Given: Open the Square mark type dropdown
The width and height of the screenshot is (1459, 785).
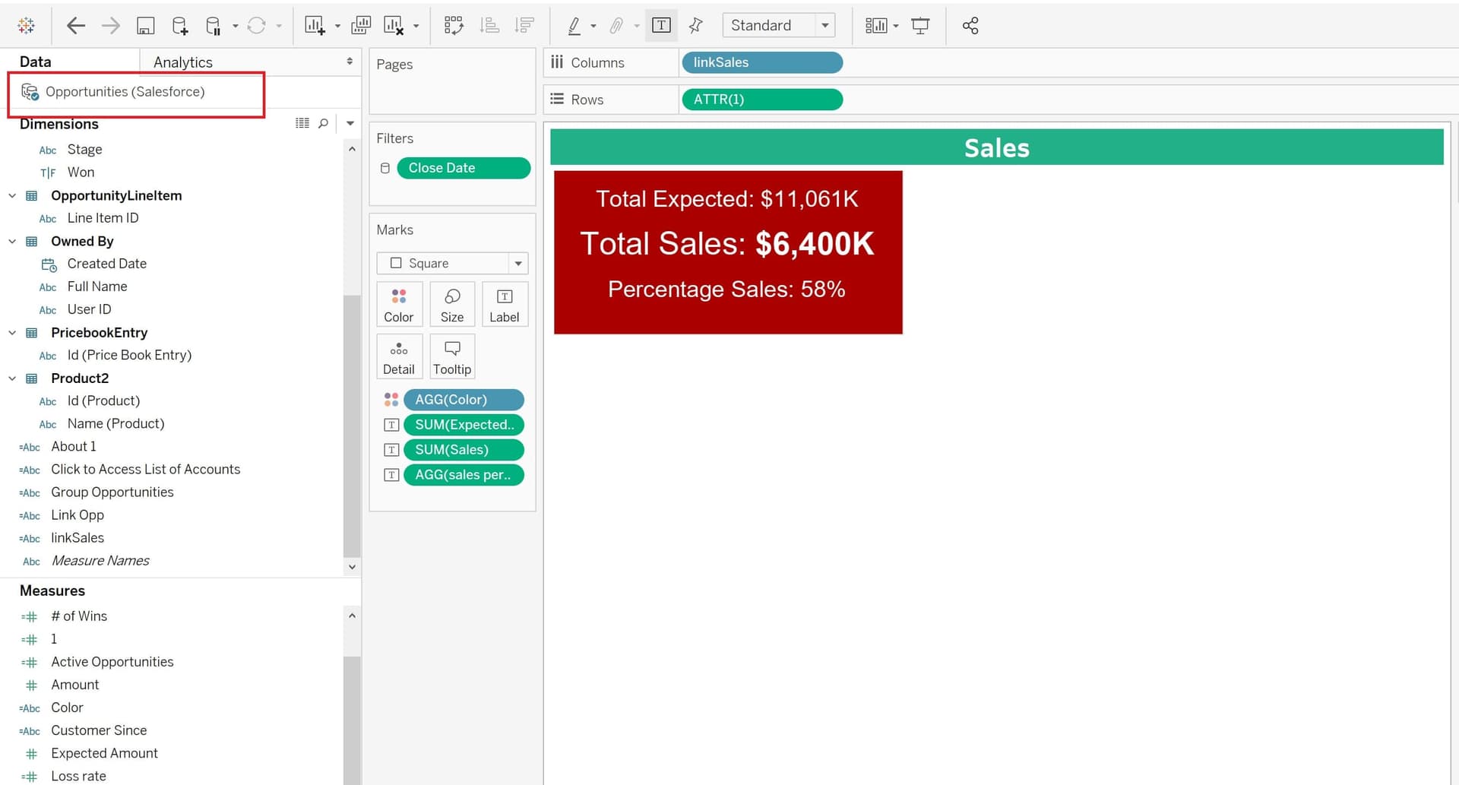Looking at the screenshot, I should click(517, 263).
